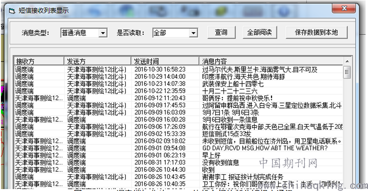Click the 查询 button
This screenshot has width=368, height=191.
tap(221, 32)
